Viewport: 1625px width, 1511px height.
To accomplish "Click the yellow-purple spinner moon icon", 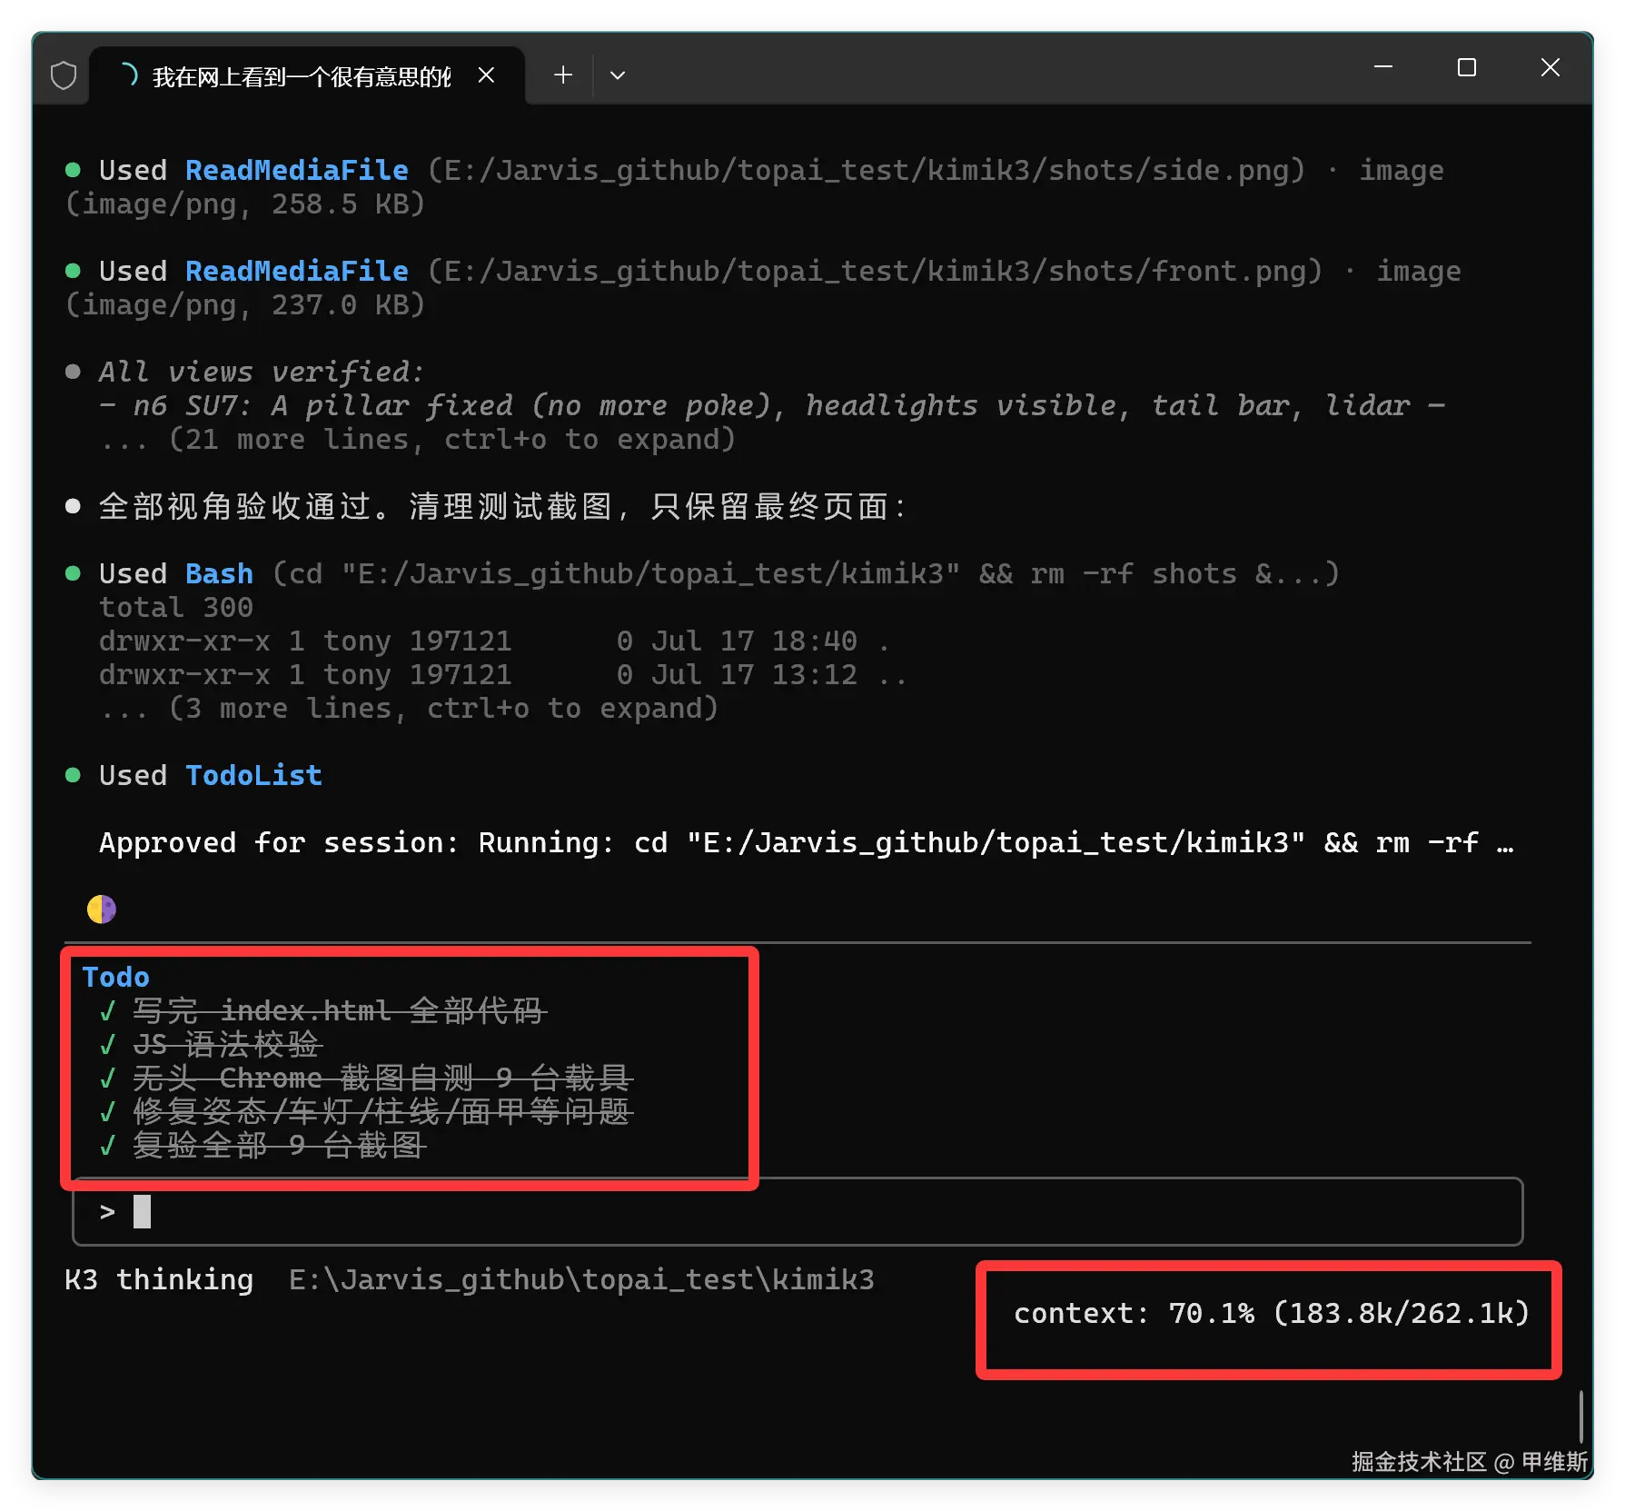I will tap(102, 910).
